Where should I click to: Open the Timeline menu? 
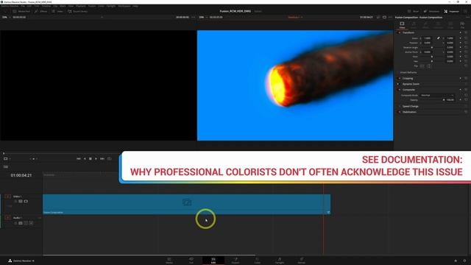(x=46, y=6)
